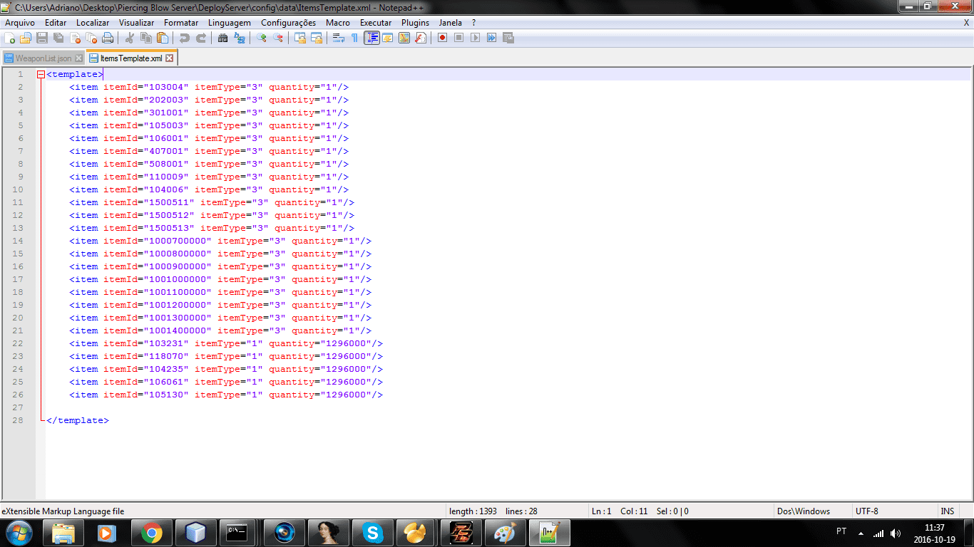The width and height of the screenshot is (974, 547).
Task: Open Google Chrome from the taskbar
Action: (151, 533)
